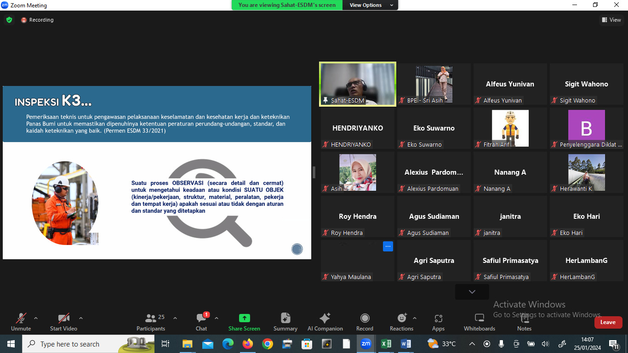Click Alexius Pardomuan participant tile
Screen dimensions: 628x353
[434, 172]
